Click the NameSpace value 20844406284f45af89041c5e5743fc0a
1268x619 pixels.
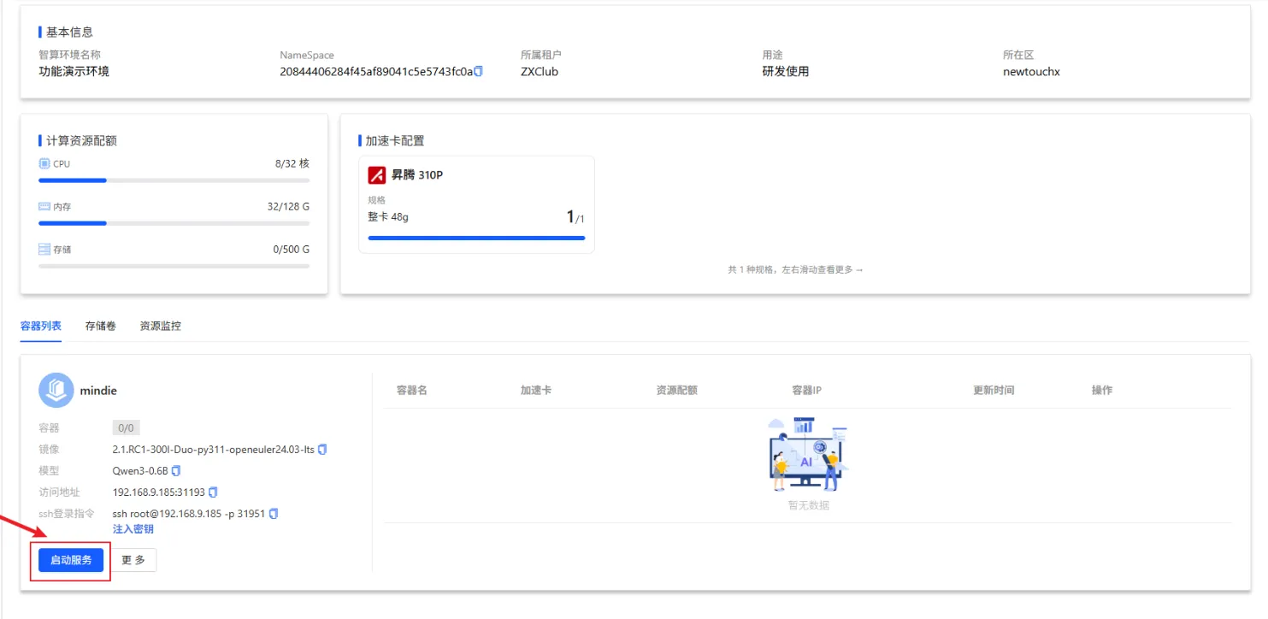(376, 72)
